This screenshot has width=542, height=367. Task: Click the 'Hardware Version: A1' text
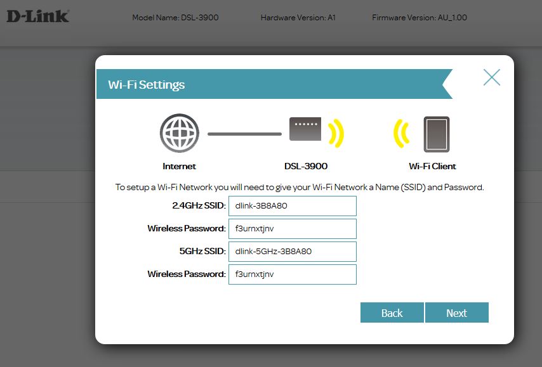[x=298, y=18]
